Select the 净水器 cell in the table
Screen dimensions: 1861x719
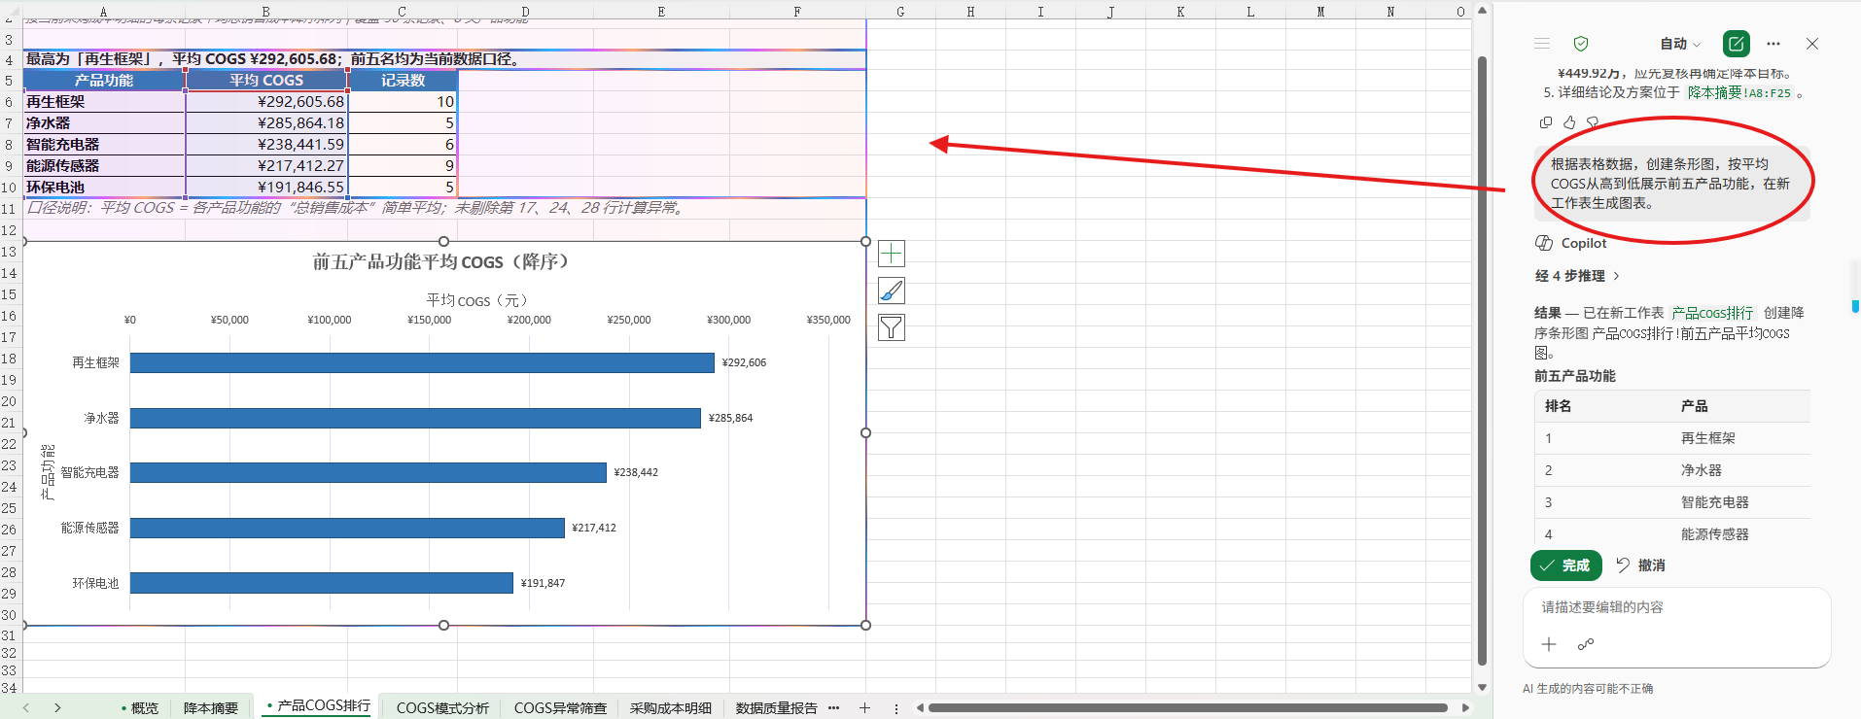(104, 123)
